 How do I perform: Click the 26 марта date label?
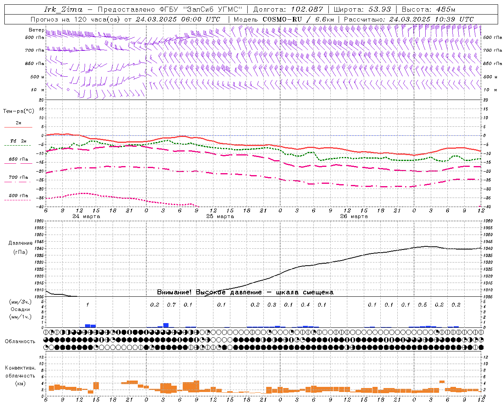[354, 216]
